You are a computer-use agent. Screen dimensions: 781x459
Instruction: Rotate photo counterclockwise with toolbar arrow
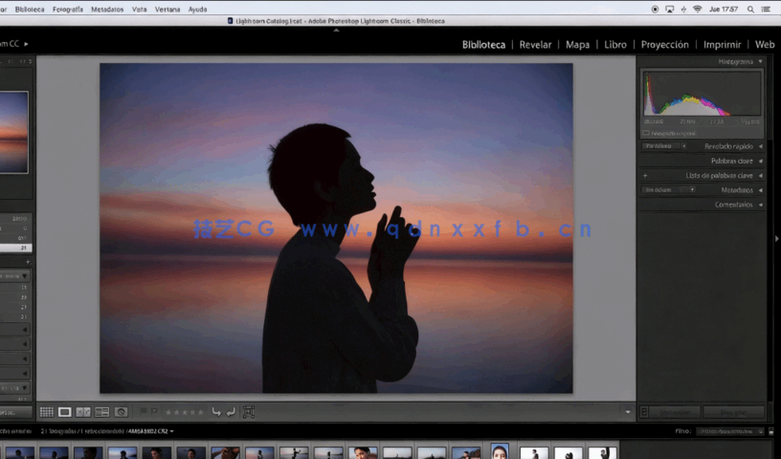point(216,412)
